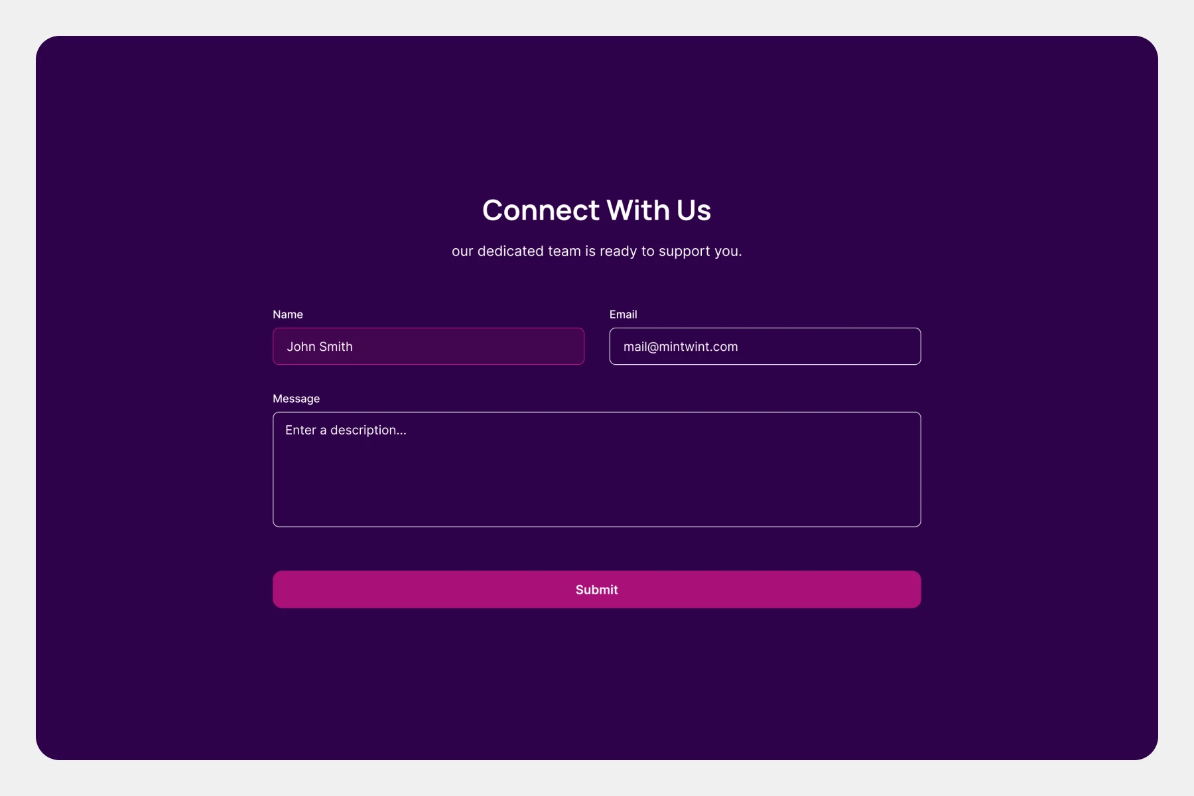
Task: Click the "Email" field label
Action: [x=623, y=314]
